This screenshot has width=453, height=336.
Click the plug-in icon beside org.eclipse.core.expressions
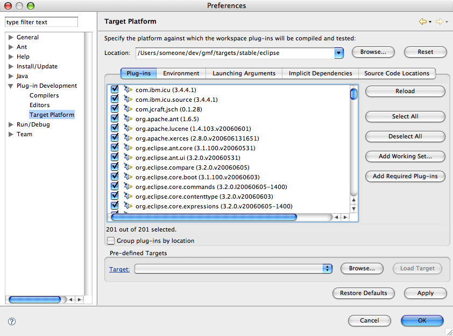(x=128, y=206)
